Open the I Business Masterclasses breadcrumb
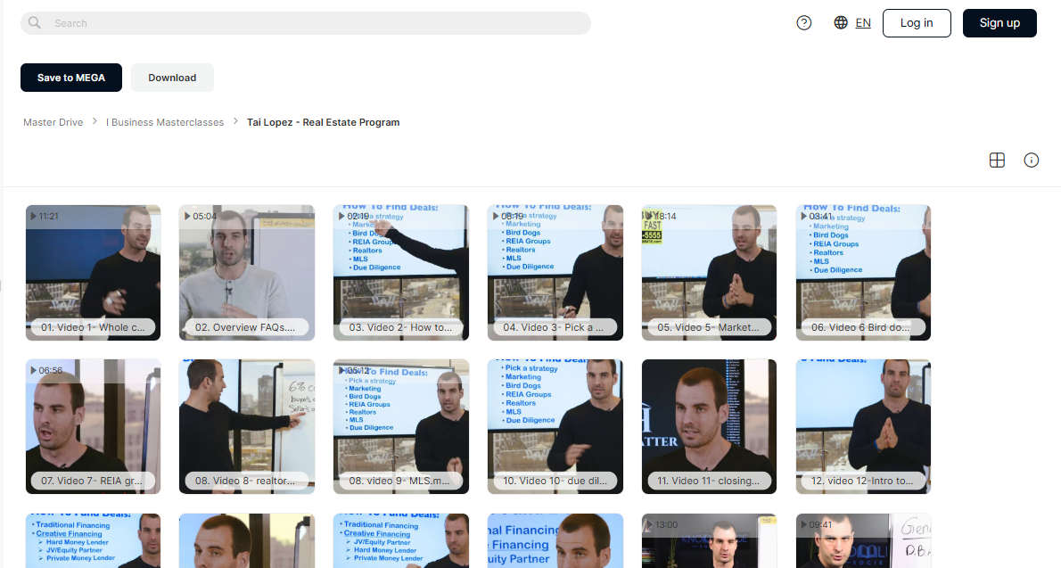This screenshot has width=1061, height=568. point(165,122)
